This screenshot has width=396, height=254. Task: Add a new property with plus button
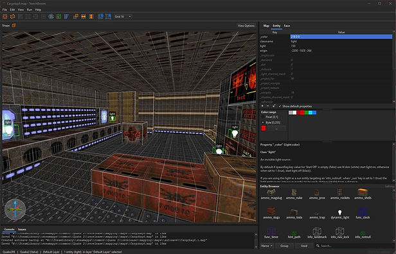pyautogui.click(x=262, y=106)
